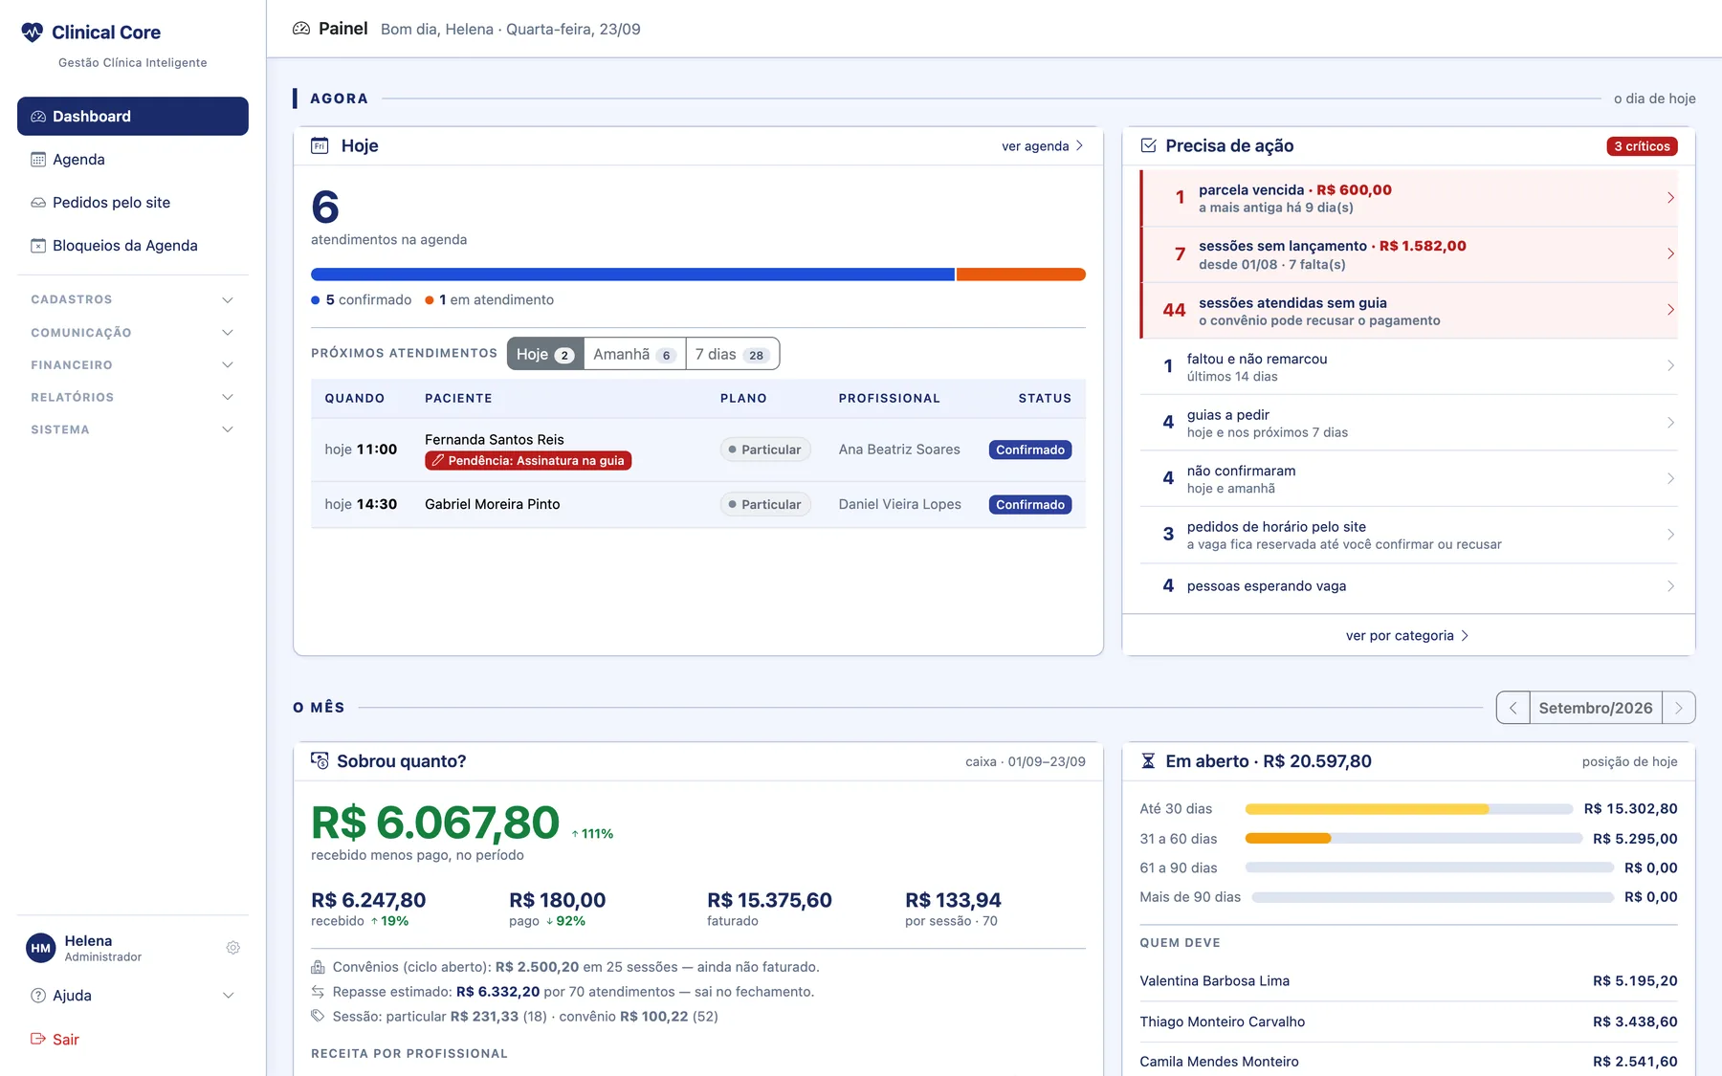
Task: Select the Hoje appointments tab
Action: pyautogui.click(x=545, y=354)
